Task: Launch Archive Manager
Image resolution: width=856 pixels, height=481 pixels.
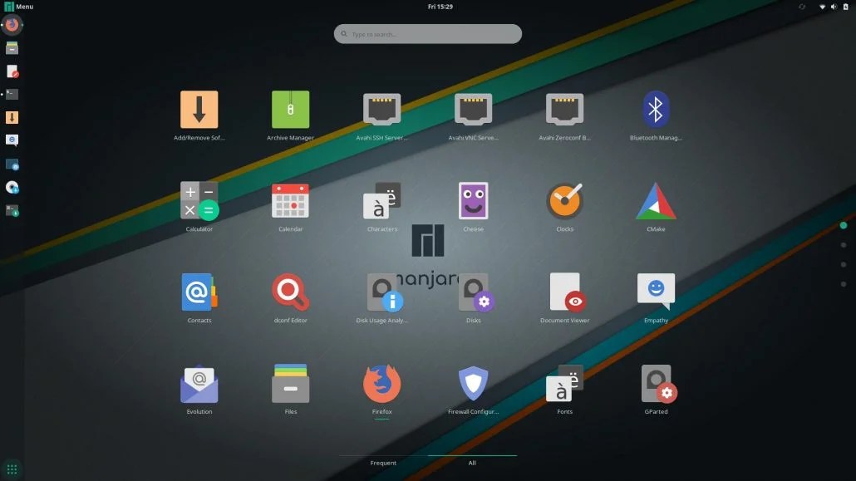Action: tap(290, 115)
